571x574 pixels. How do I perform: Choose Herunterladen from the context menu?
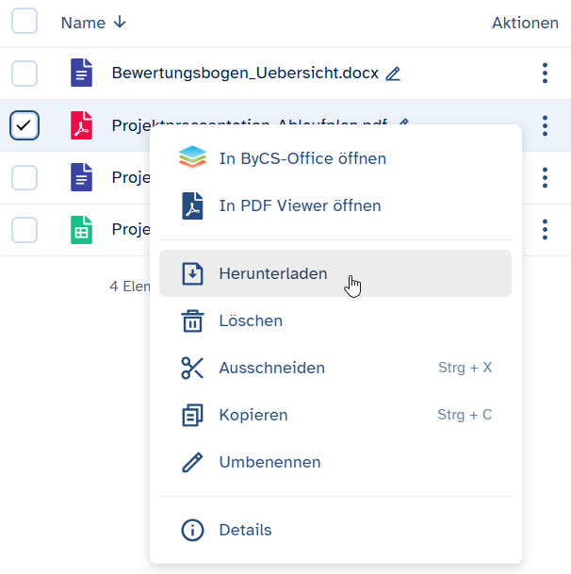(x=273, y=274)
